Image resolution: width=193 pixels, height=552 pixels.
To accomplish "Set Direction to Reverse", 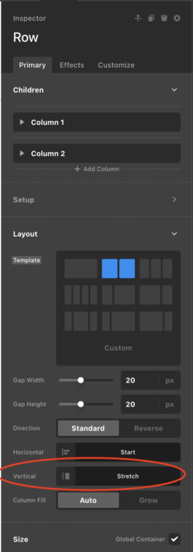I will pos(149,428).
